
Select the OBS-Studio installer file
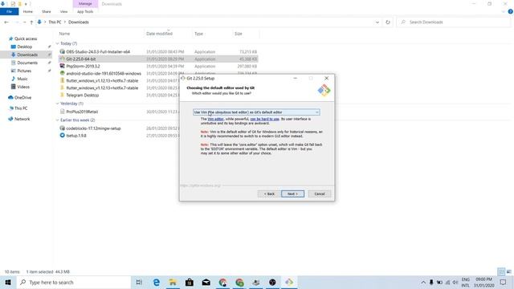pos(98,51)
